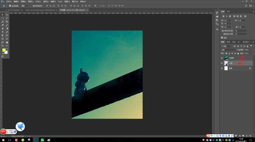This screenshot has height=142, width=255.
Task: Toggle the 自动选择 checkbox
Action: point(10,6)
